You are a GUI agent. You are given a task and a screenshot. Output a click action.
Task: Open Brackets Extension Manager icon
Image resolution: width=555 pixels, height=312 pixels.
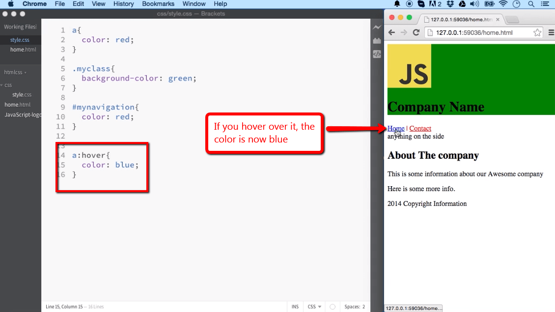click(x=377, y=41)
